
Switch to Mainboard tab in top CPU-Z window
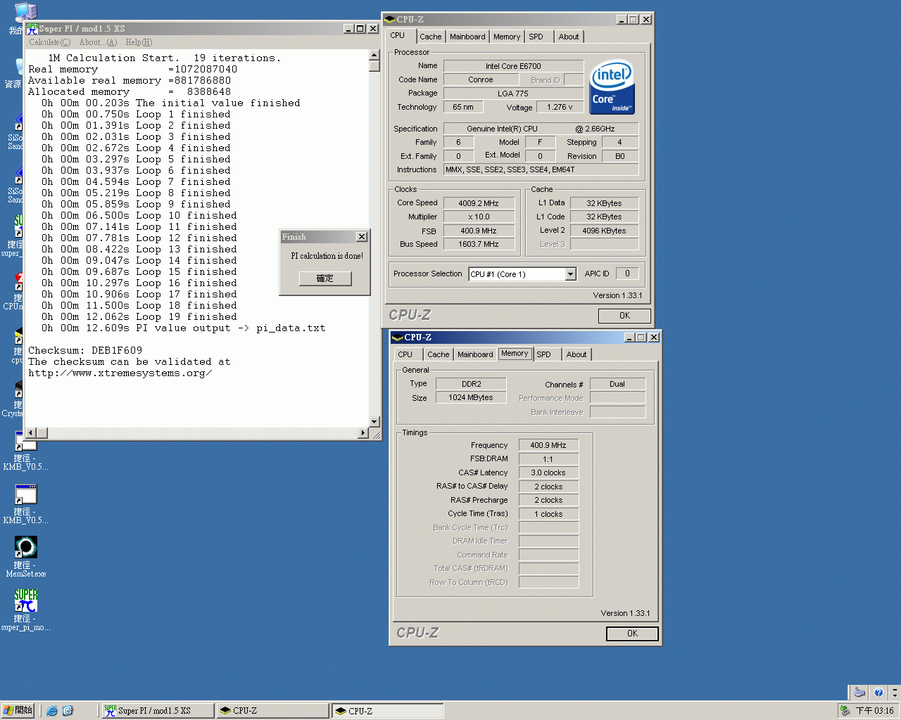click(x=467, y=37)
